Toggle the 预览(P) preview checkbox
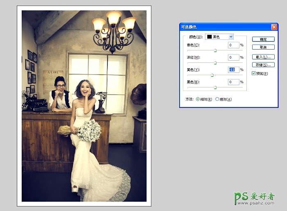This screenshot has height=211, width=287. (x=254, y=73)
